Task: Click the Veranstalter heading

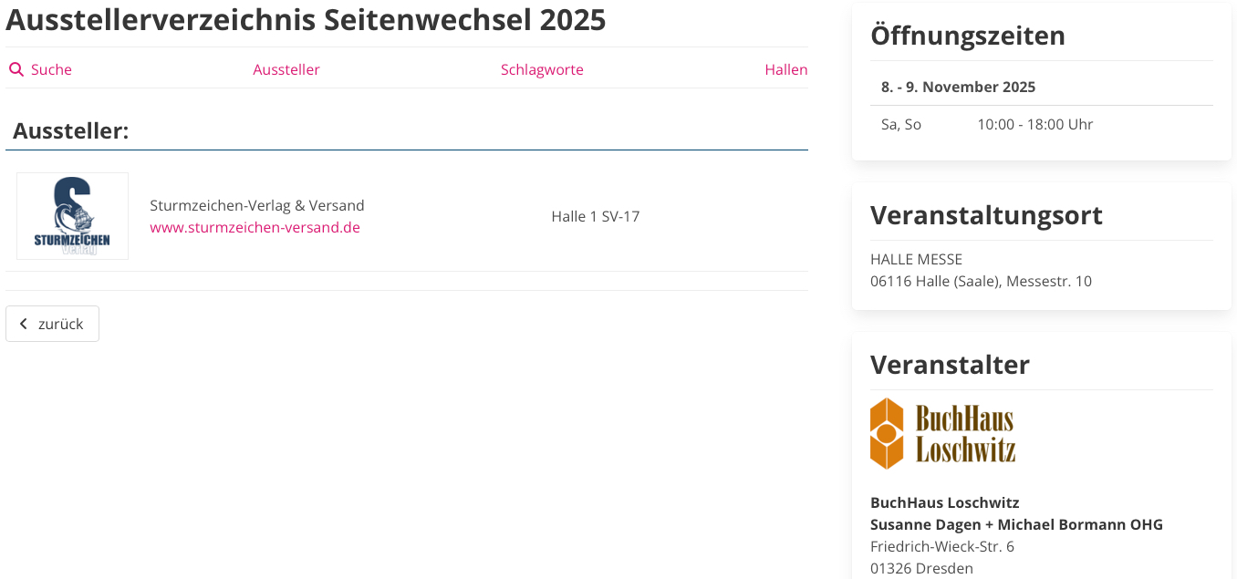Action: pos(950,365)
